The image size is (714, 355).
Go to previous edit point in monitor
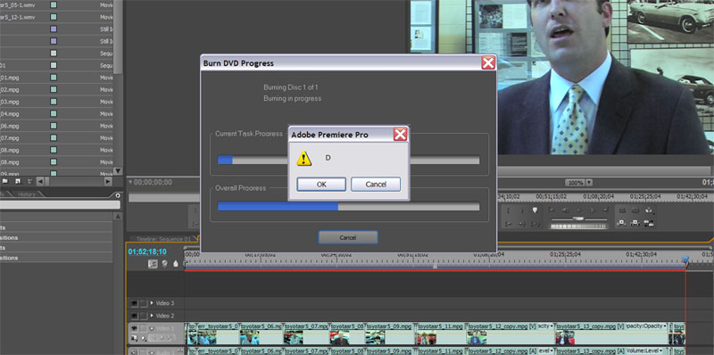tap(552, 210)
